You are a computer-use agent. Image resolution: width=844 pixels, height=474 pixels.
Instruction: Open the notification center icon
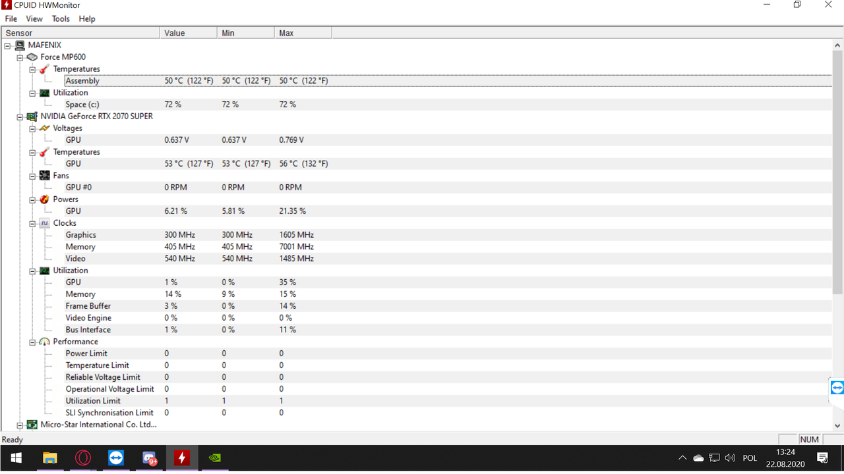click(822, 458)
